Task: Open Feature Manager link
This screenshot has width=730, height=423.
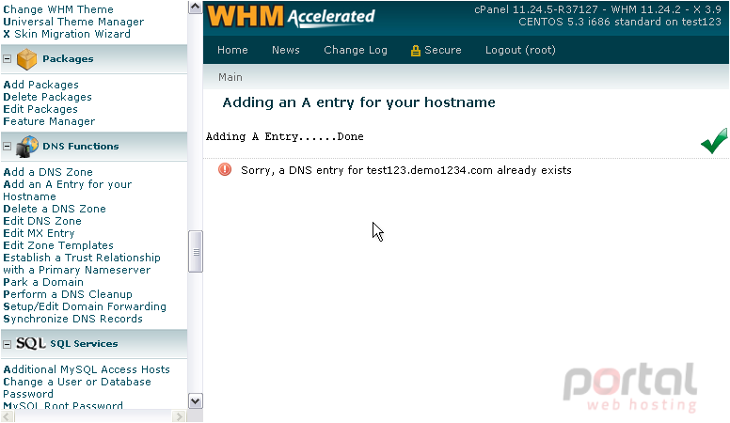Action: coord(49,121)
